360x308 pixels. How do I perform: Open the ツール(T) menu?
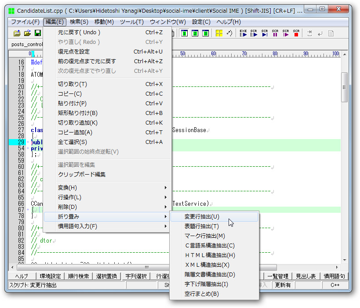[132, 22]
